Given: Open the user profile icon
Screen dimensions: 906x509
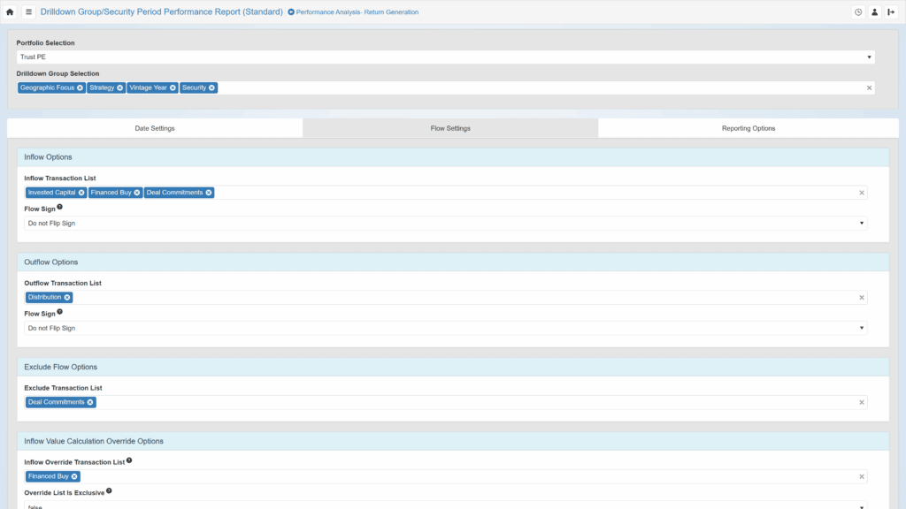Looking at the screenshot, I should [x=874, y=12].
